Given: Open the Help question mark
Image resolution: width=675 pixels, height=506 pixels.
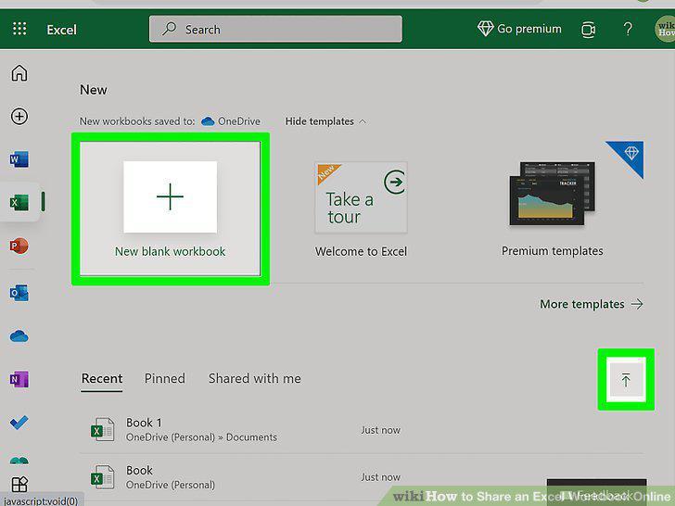Looking at the screenshot, I should click(x=628, y=30).
